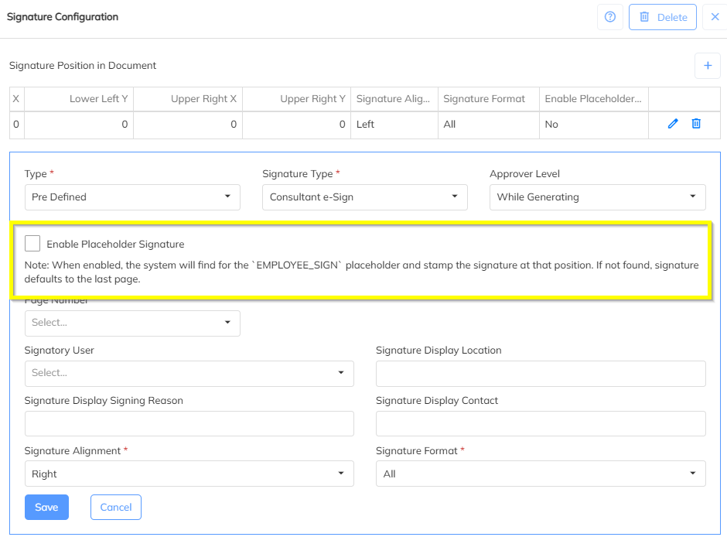Viewport: 727px width, 537px height.
Task: Open the Page Number select dropdown
Action: 132,323
